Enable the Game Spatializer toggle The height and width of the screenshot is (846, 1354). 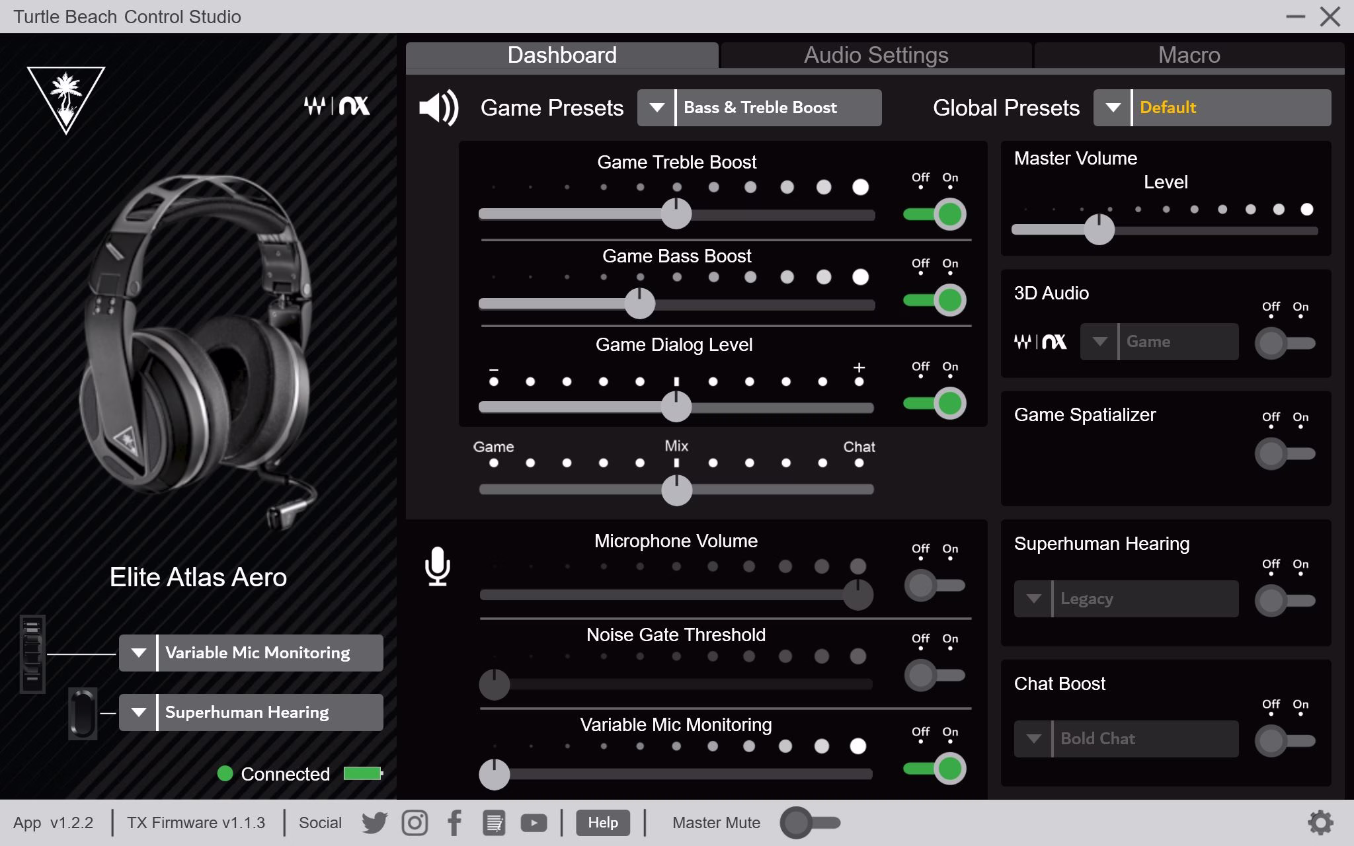(x=1285, y=454)
